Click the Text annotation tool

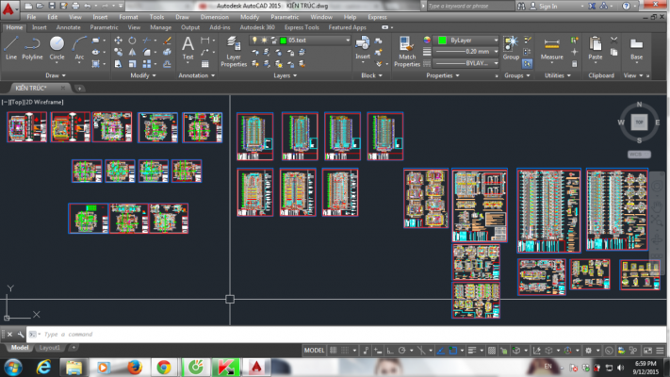[x=188, y=47]
